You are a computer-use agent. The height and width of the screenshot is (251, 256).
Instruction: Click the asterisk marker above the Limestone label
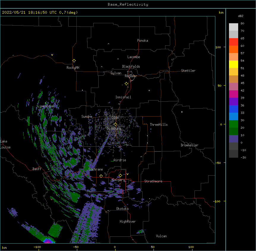click(x=46, y=103)
